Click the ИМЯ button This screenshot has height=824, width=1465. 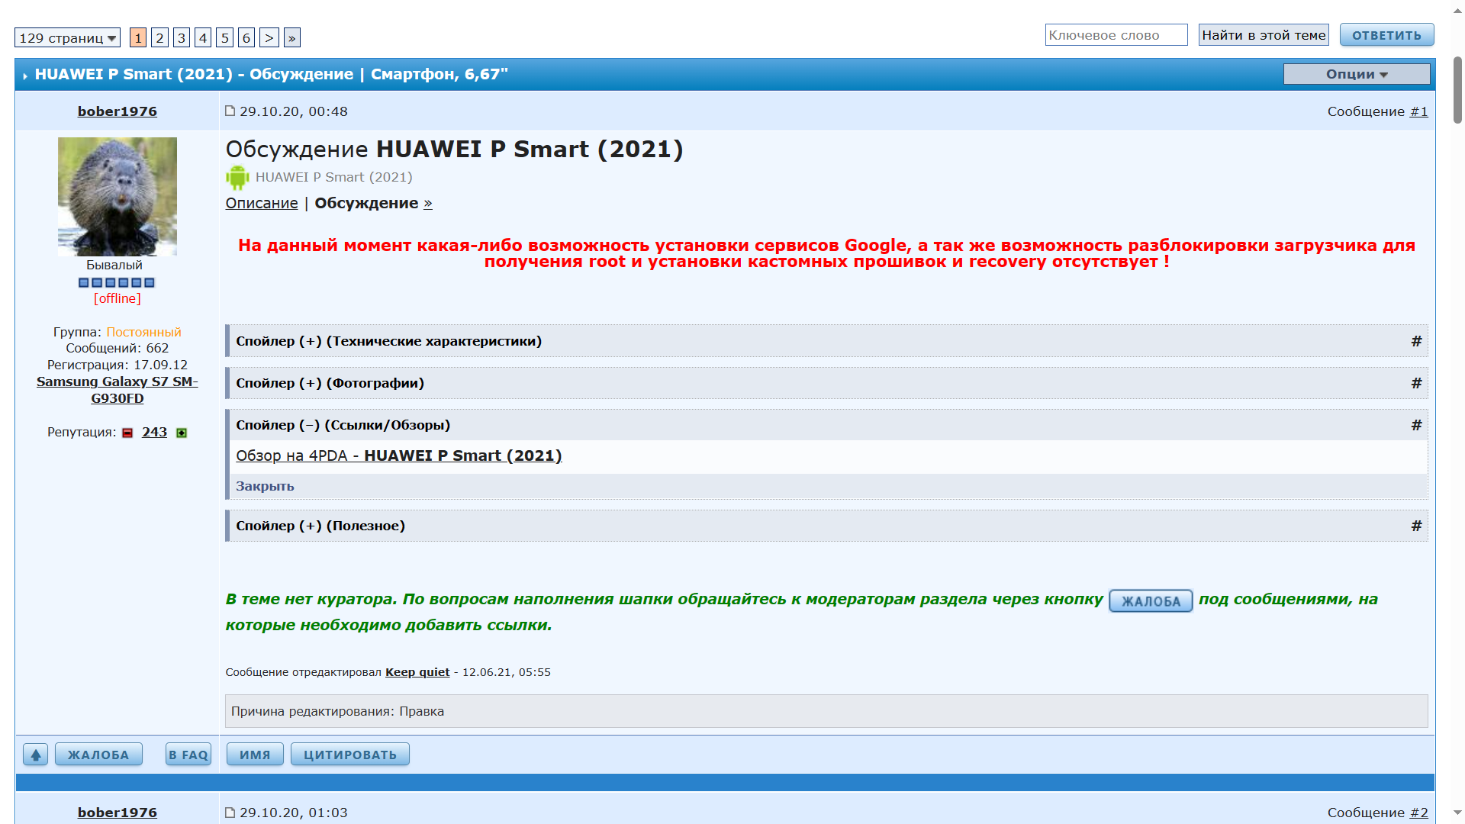255,755
